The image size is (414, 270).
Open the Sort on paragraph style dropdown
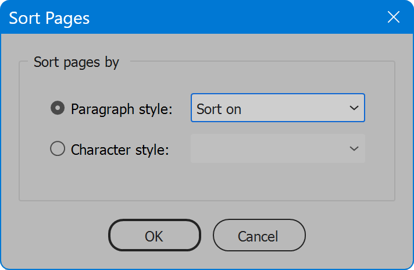click(x=278, y=108)
